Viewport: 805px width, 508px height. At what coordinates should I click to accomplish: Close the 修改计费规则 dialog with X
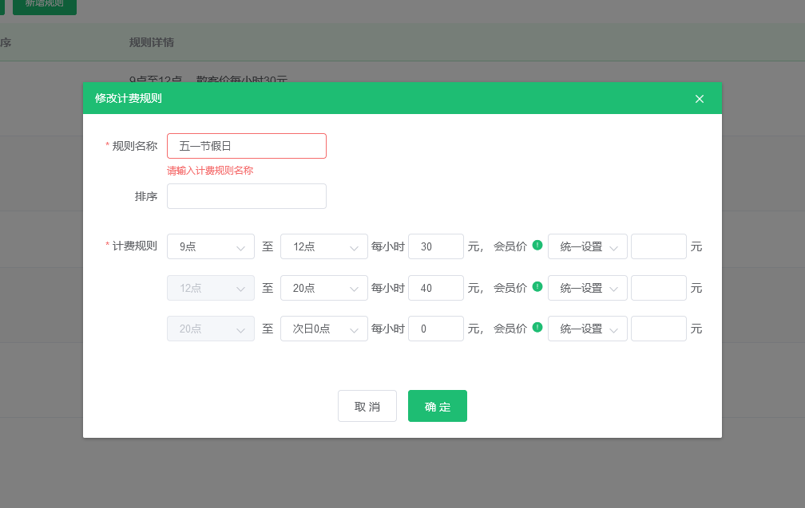click(700, 99)
